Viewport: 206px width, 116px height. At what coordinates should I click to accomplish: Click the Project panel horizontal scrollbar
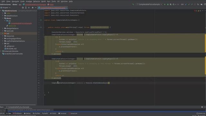click(18, 105)
